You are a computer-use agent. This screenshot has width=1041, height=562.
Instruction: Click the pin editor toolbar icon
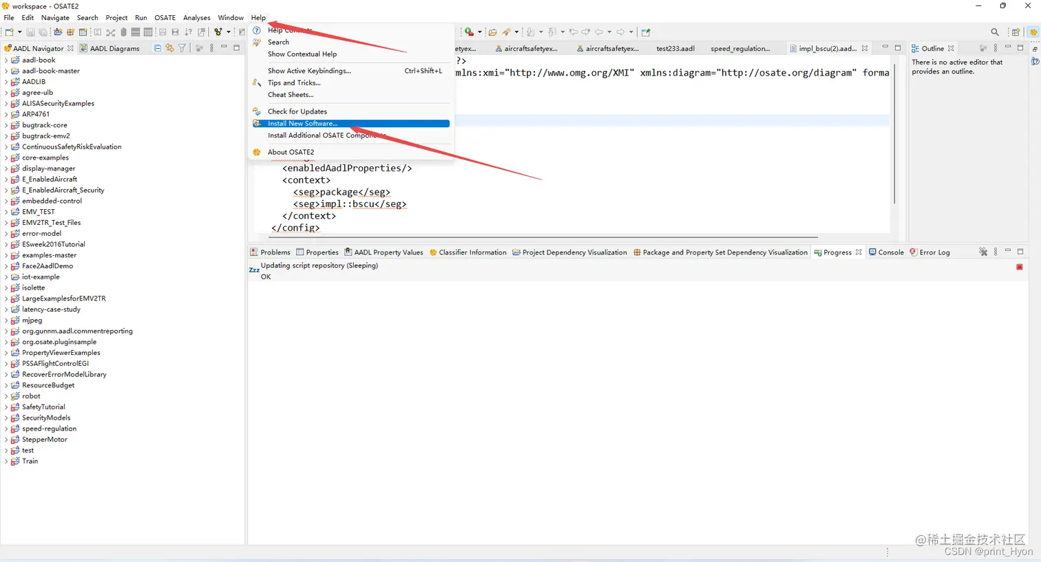pyautogui.click(x=645, y=32)
